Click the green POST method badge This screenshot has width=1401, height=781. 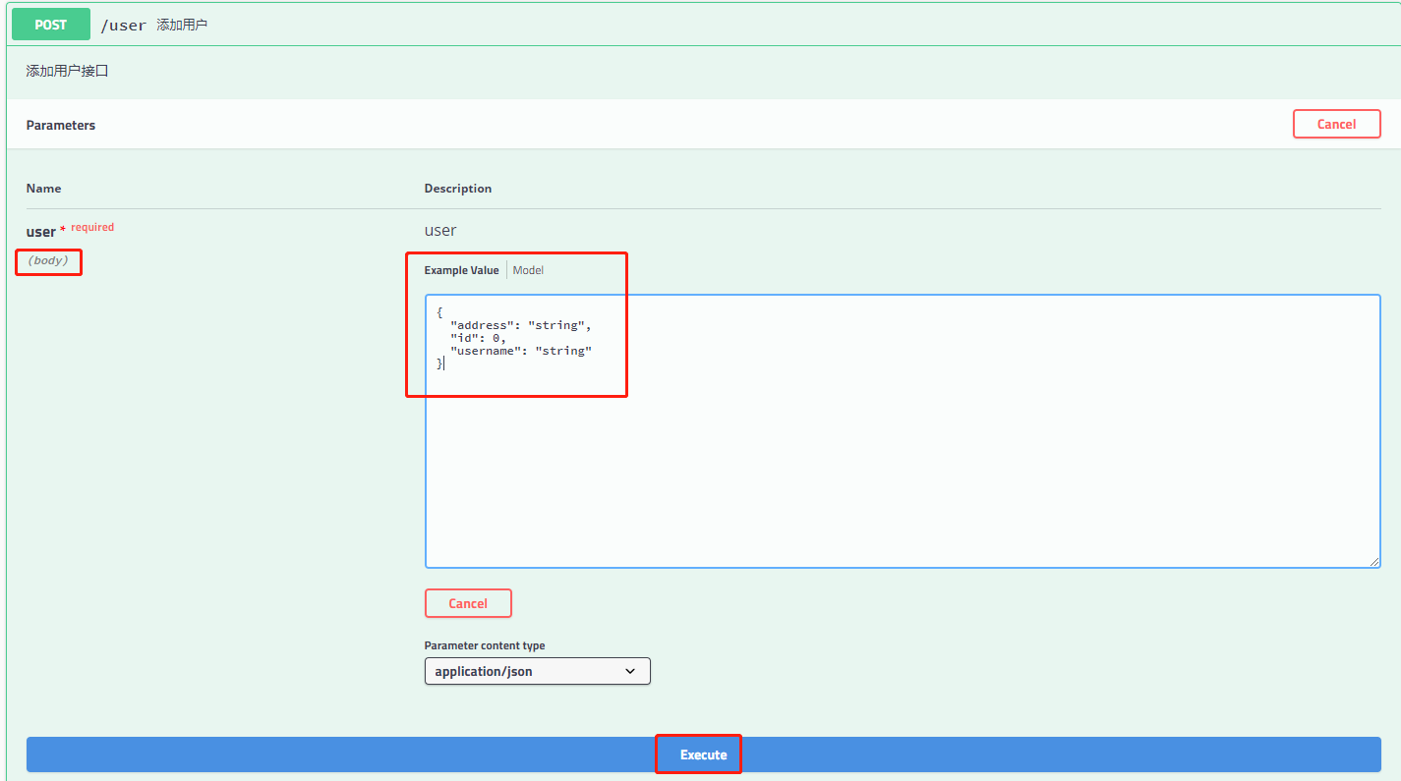[x=51, y=25]
